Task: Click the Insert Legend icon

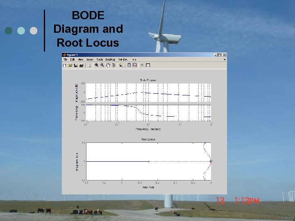Action: pos(134,65)
